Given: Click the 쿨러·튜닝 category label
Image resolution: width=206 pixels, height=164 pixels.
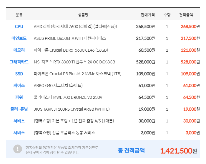Looking at the screenshot, I should (19, 109).
